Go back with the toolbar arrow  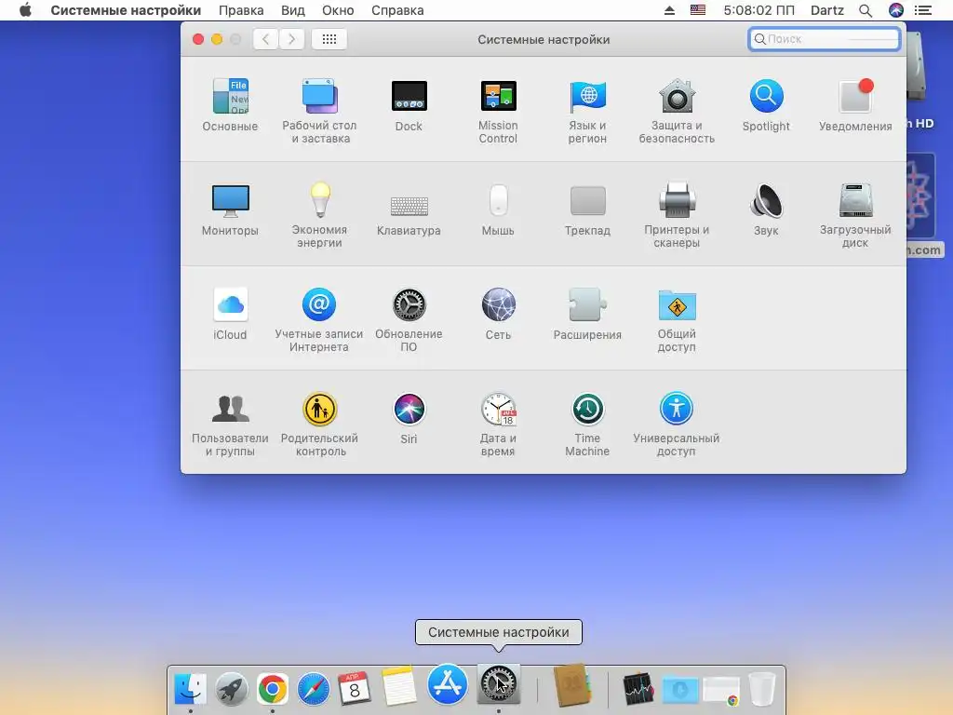265,39
